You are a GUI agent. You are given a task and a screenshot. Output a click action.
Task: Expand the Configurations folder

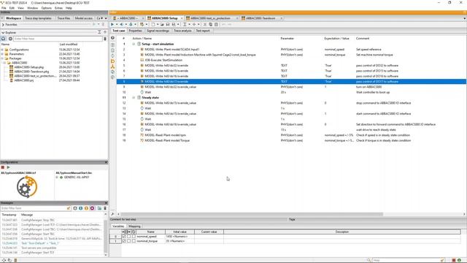point(2,50)
